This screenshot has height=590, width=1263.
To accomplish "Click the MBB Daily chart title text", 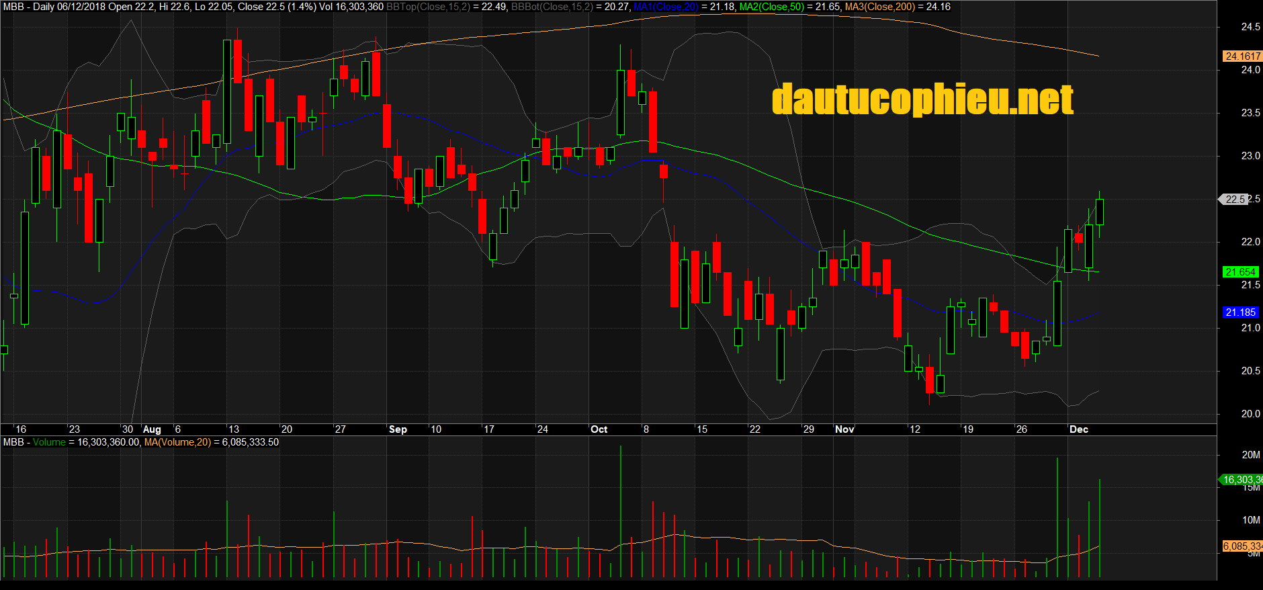I will point(28,7).
